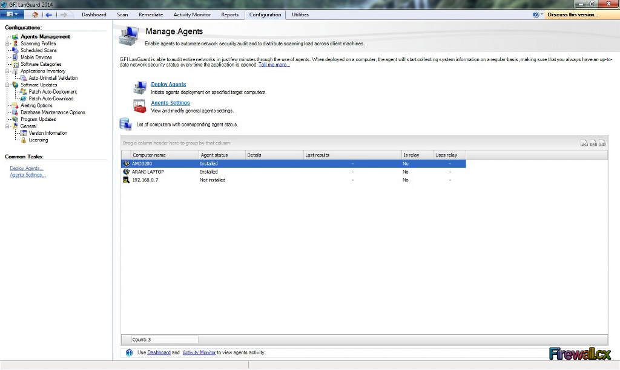Export the list to PDF
Screen dimensions: 620x370
(x=584, y=143)
